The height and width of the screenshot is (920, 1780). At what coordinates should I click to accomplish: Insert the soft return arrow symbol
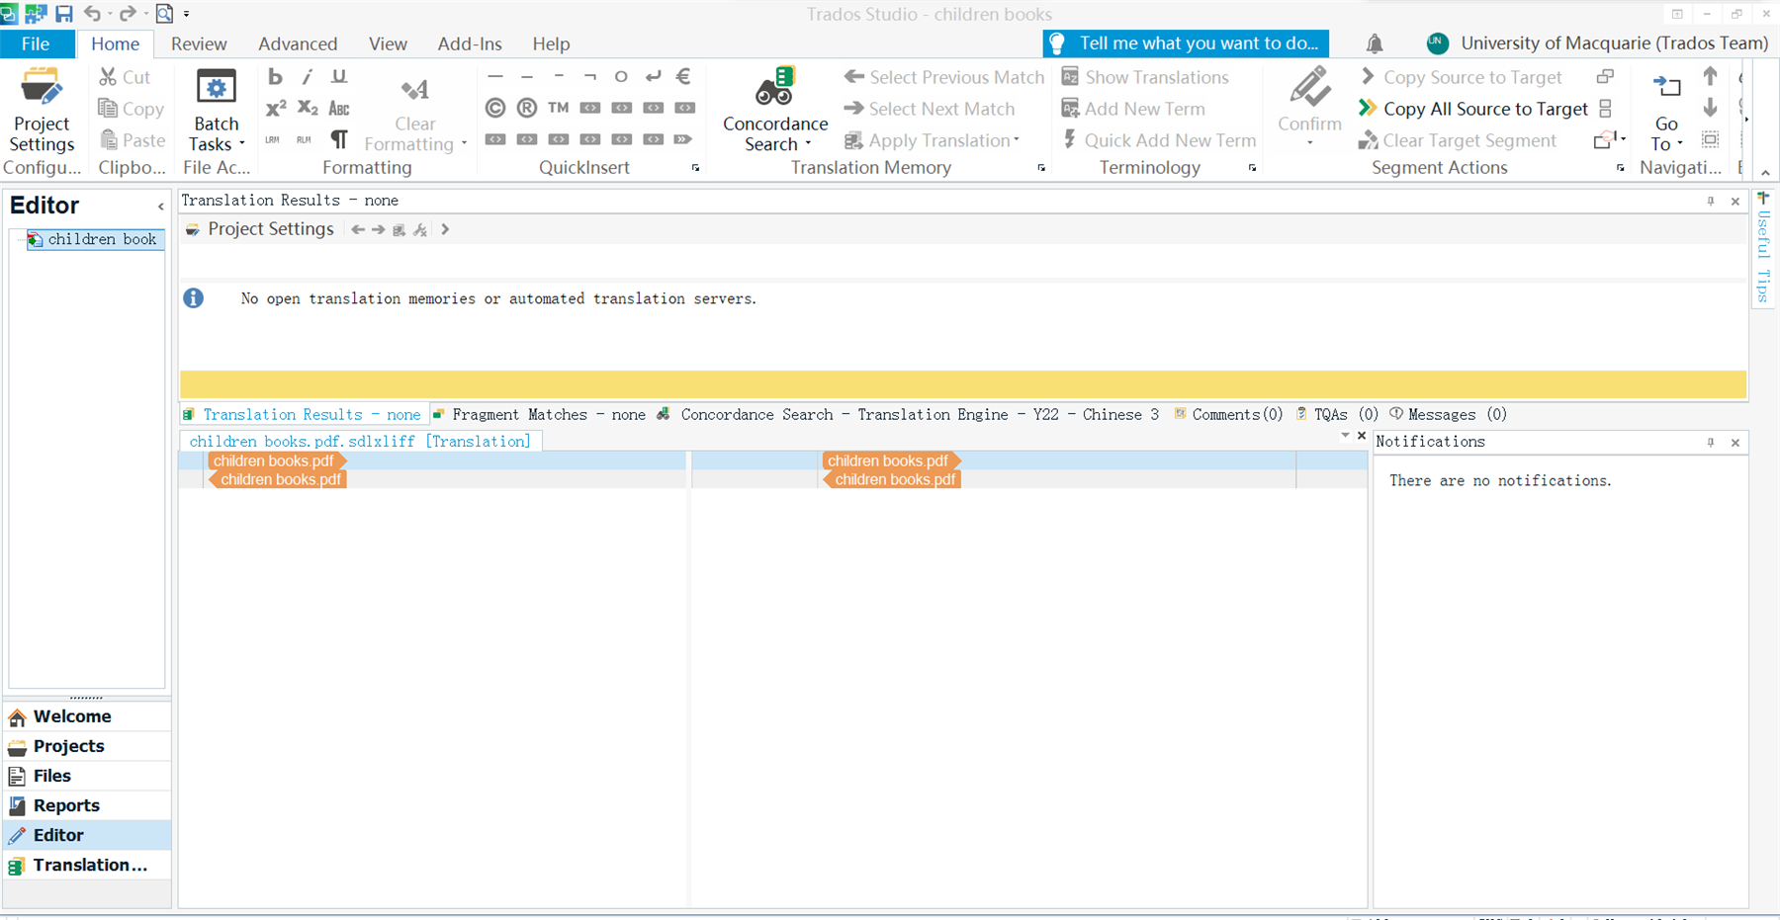653,76
